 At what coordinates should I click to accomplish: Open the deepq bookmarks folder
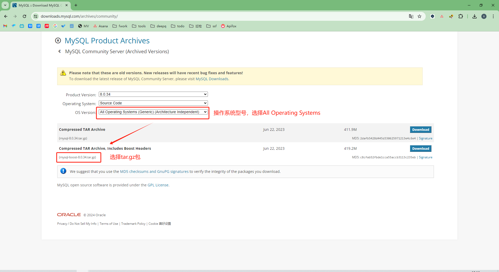[x=158, y=26]
